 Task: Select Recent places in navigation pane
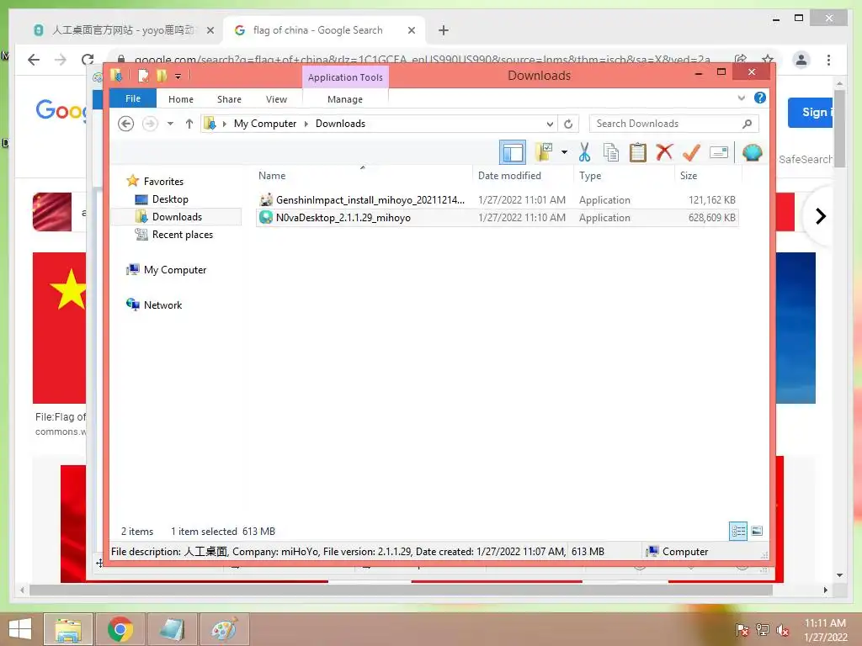click(x=183, y=234)
